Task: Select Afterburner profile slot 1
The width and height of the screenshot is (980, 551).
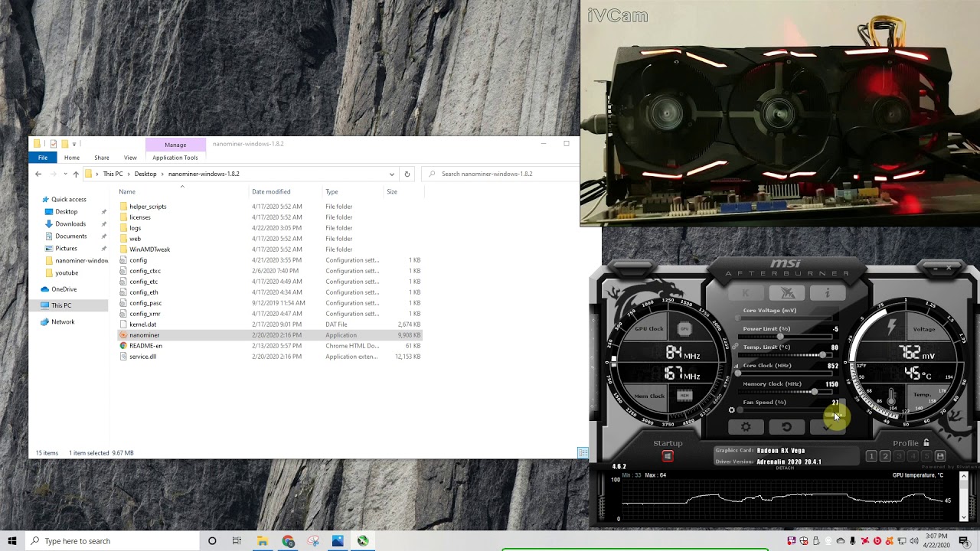Action: (x=871, y=456)
